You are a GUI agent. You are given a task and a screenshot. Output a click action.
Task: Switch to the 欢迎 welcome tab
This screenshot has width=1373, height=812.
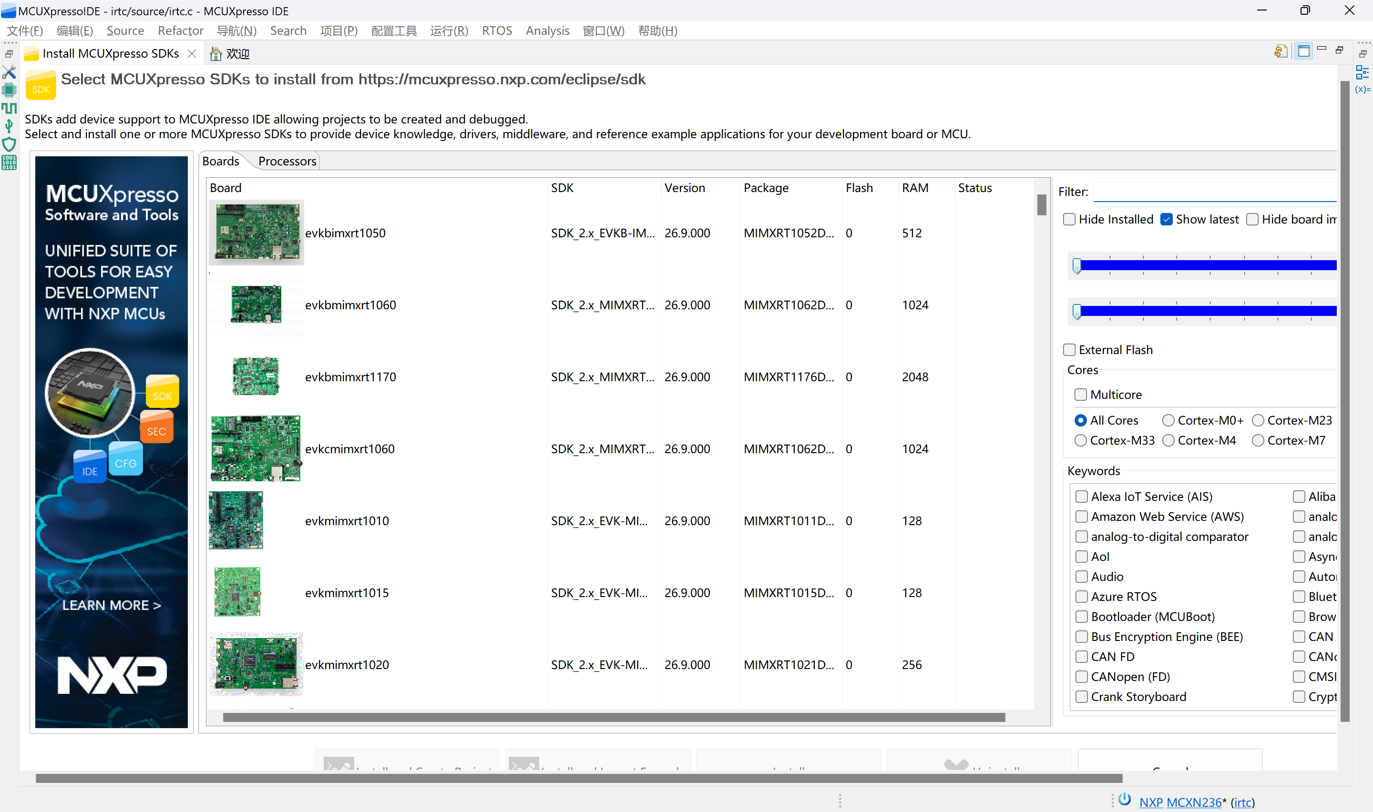point(230,54)
